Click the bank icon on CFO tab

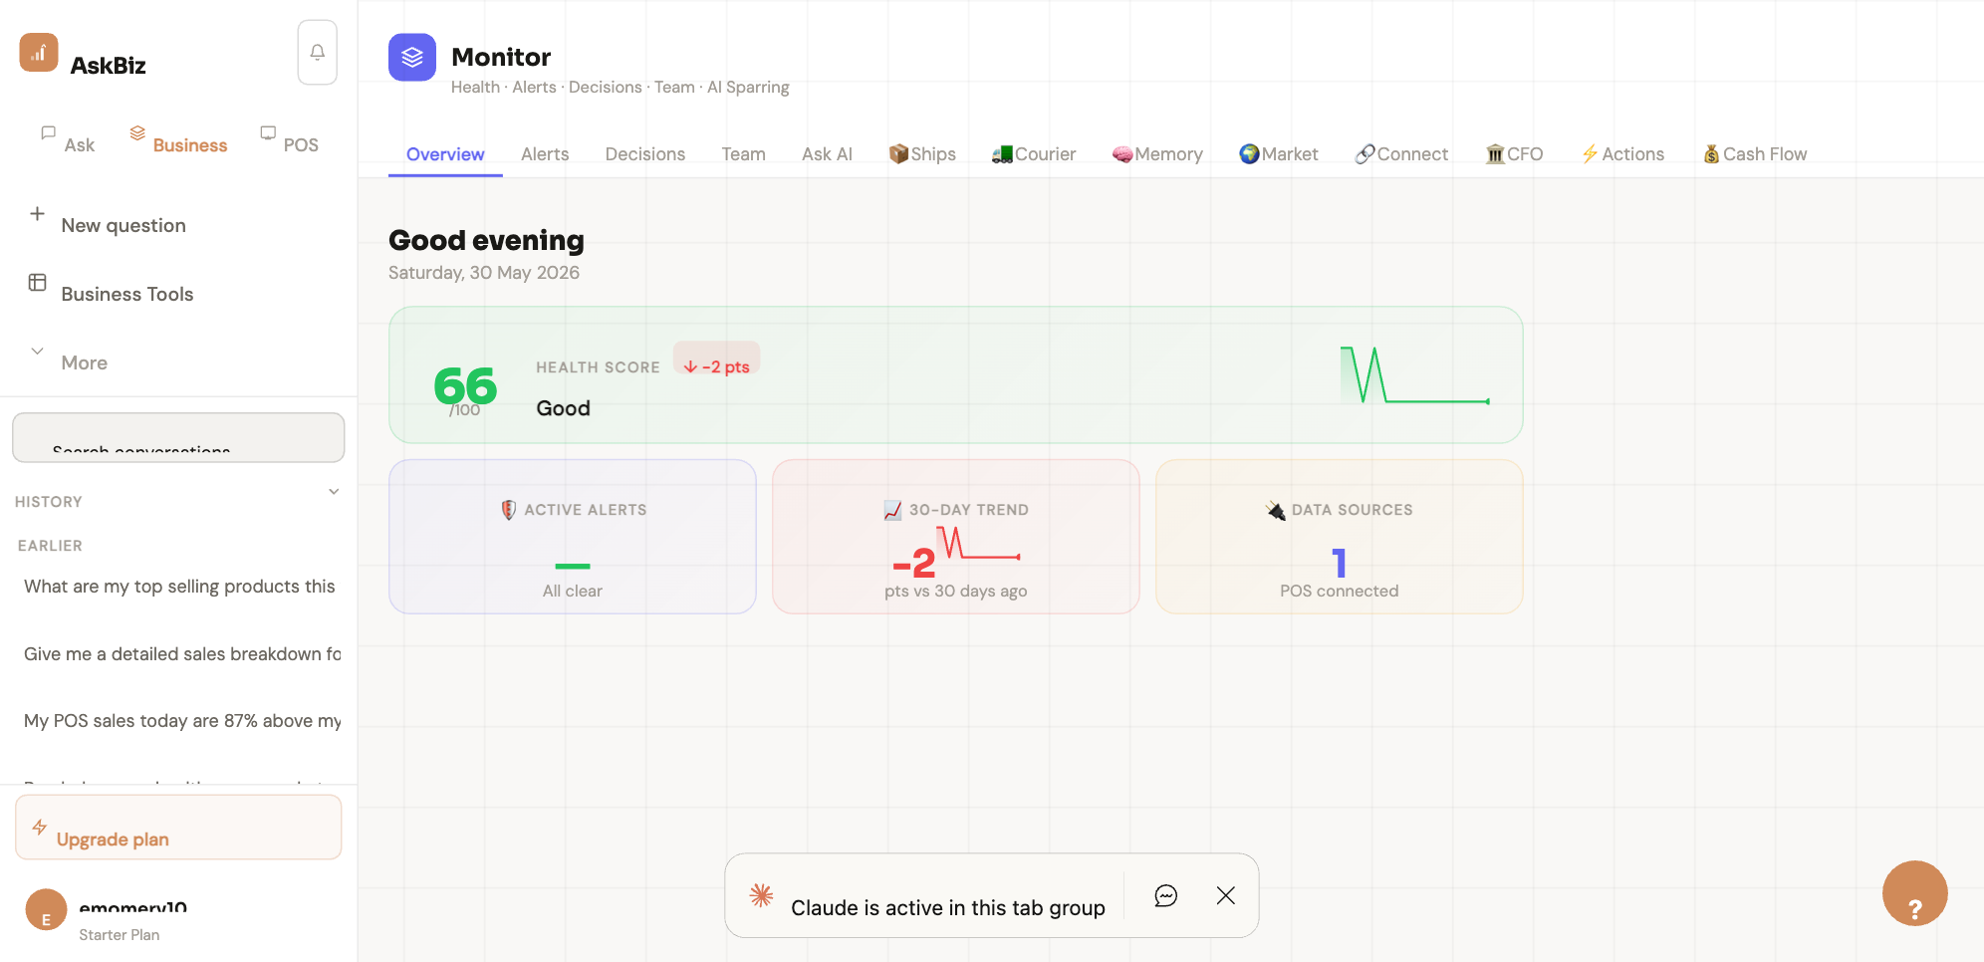click(x=1495, y=154)
